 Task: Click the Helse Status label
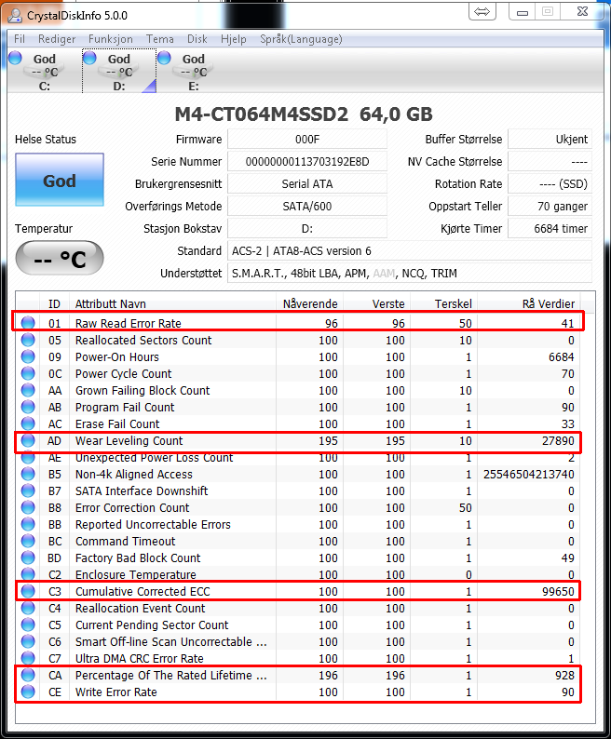click(x=46, y=140)
